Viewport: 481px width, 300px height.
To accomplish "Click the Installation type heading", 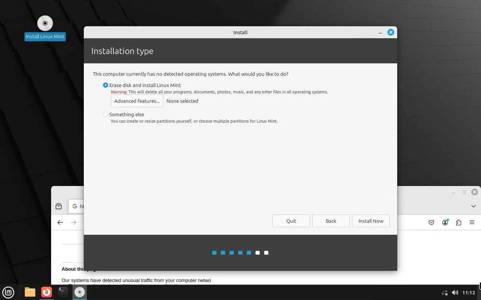I will click(x=122, y=51).
